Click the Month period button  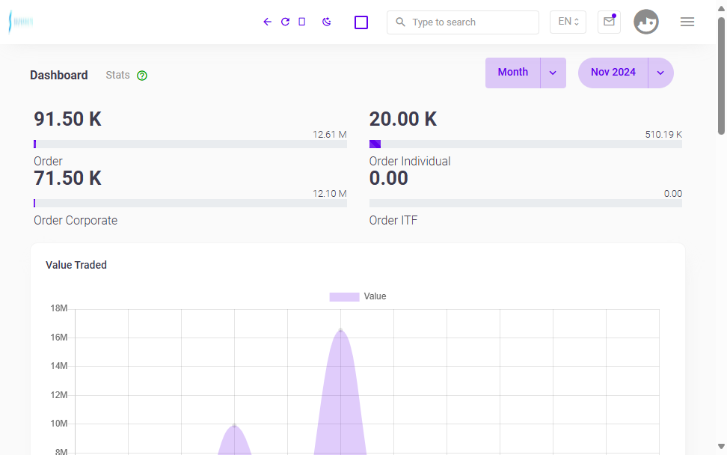tap(513, 73)
